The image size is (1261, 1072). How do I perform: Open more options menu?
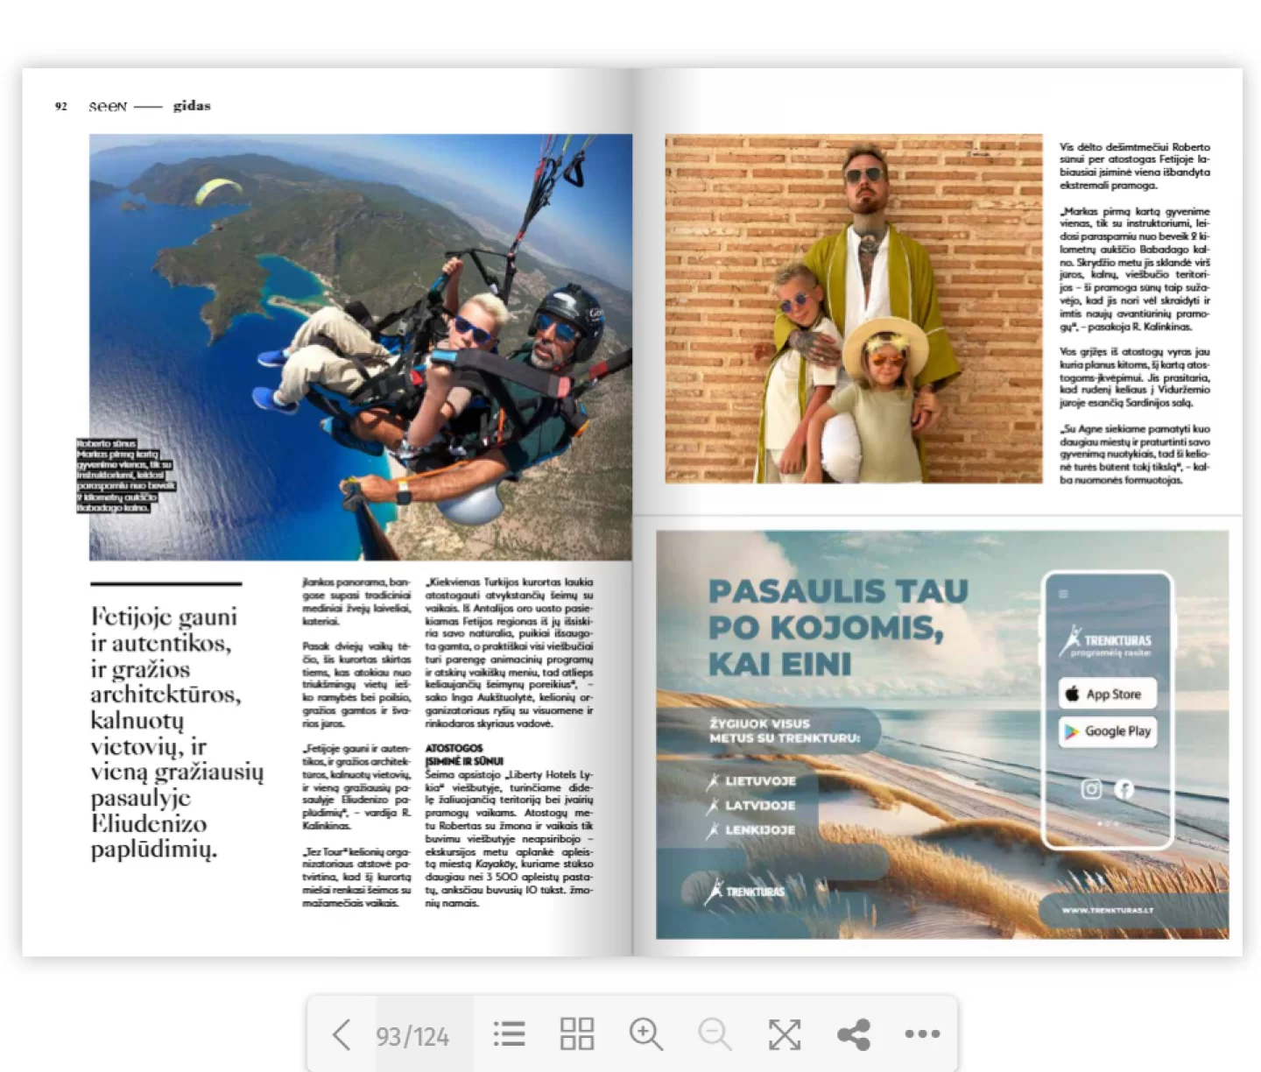[922, 1034]
